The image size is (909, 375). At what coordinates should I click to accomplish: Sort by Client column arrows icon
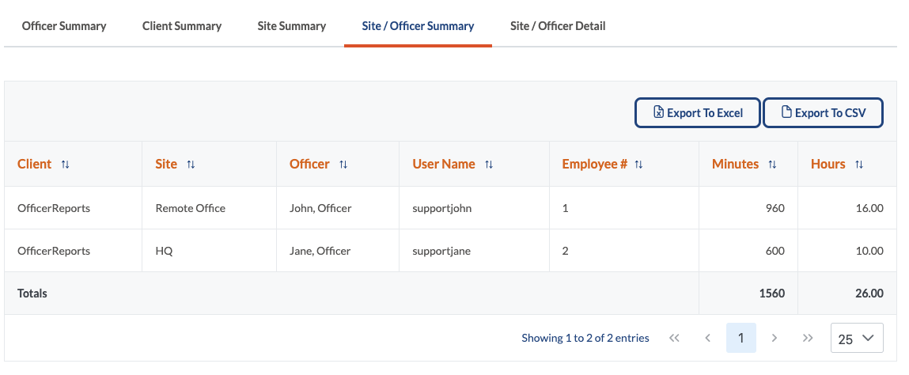[66, 165]
